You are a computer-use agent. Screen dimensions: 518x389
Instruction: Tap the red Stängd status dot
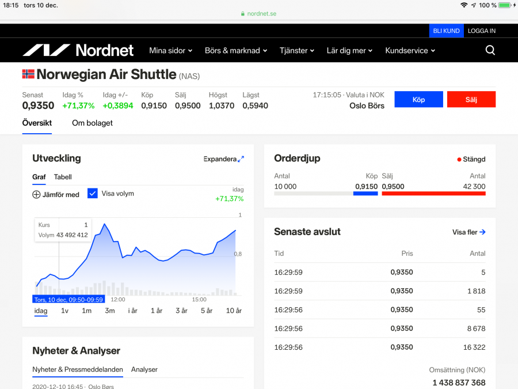tap(459, 160)
